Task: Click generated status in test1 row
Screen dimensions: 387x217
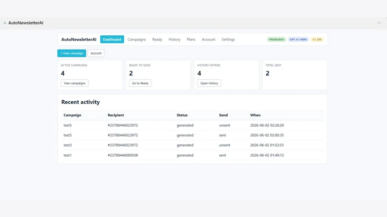Action: (185, 155)
